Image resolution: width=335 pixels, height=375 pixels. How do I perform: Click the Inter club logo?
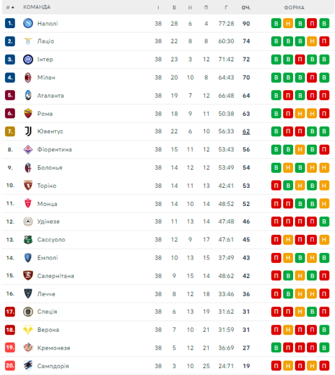[x=28, y=59]
